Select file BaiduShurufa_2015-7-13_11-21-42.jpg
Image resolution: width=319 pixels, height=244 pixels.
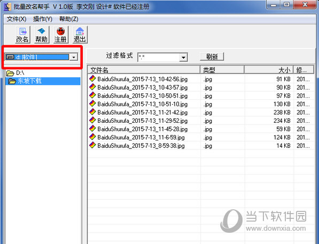(143, 113)
